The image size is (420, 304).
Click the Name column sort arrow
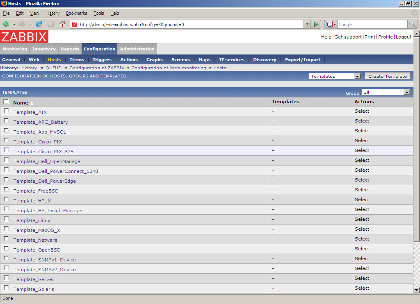point(32,103)
